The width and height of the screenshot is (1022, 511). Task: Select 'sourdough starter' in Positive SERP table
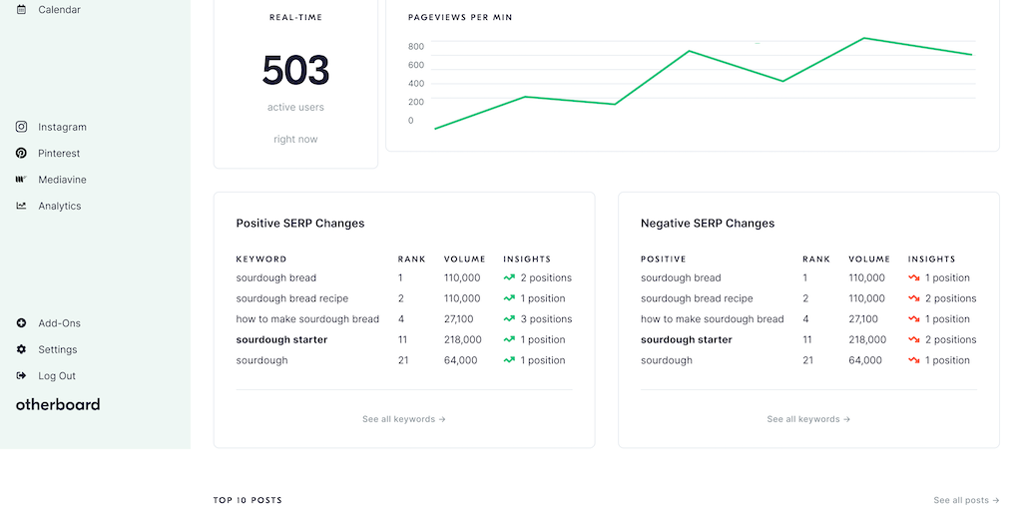(281, 339)
